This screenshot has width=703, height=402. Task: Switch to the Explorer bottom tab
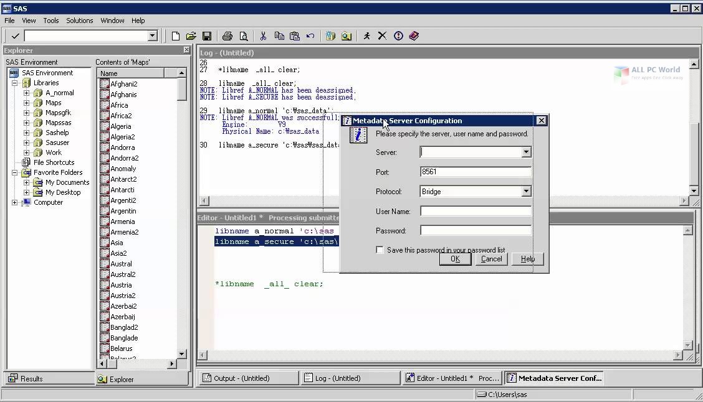[141, 379]
